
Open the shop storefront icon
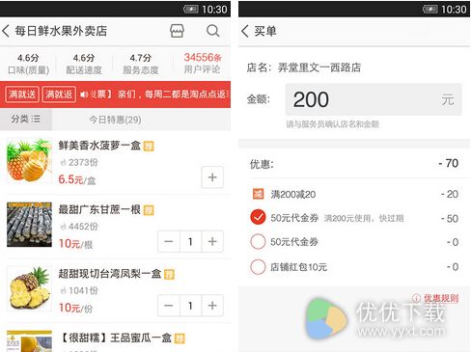click(x=177, y=31)
